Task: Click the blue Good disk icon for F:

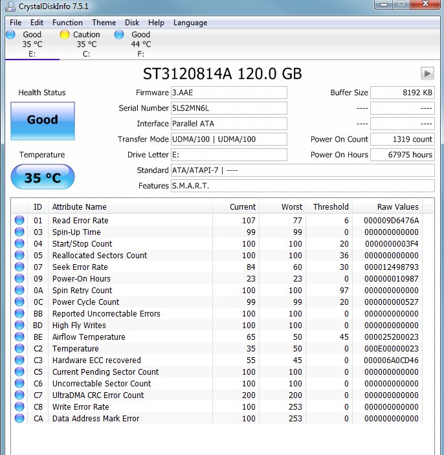Action: click(x=119, y=35)
